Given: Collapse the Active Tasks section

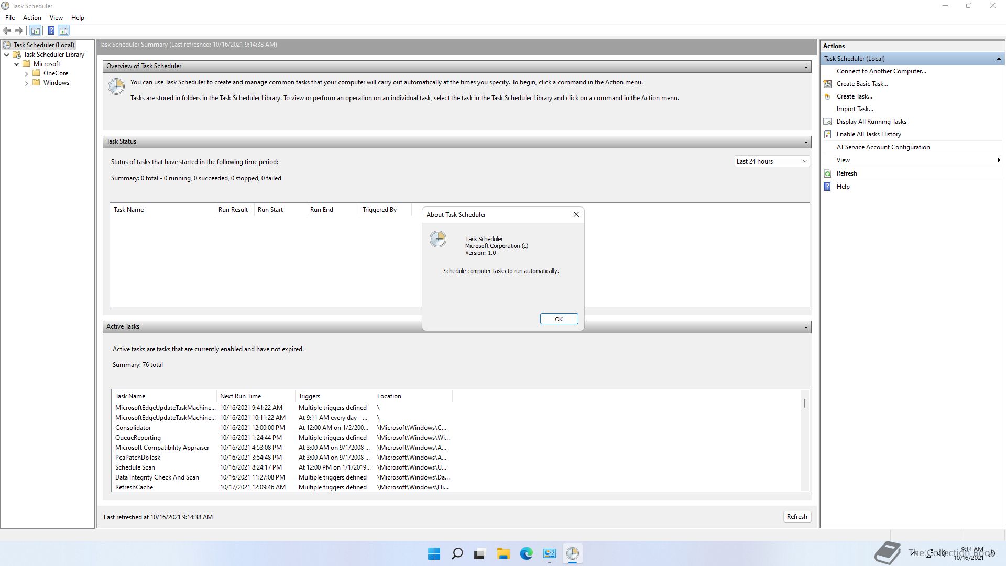Looking at the screenshot, I should 806,327.
